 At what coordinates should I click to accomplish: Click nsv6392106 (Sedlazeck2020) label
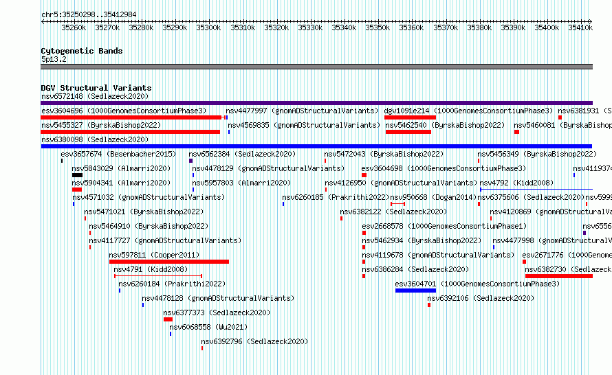pyautogui.click(x=481, y=298)
